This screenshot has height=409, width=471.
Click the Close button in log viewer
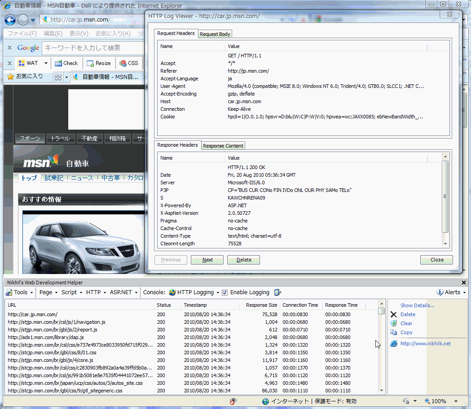(437, 260)
